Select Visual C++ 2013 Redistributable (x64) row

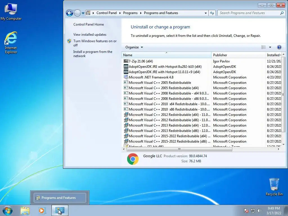click(201, 125)
